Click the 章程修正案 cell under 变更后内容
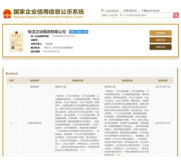 tap(110, 87)
